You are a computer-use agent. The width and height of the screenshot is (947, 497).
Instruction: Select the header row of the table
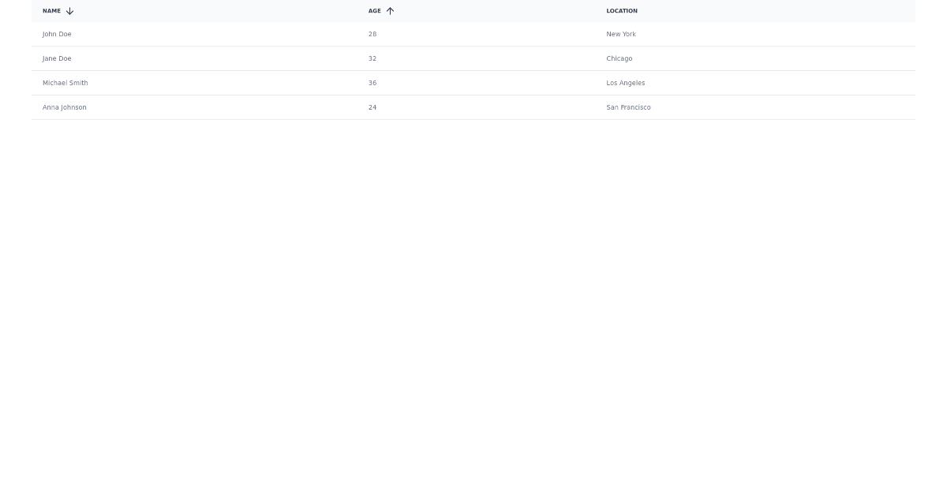tap(473, 10)
